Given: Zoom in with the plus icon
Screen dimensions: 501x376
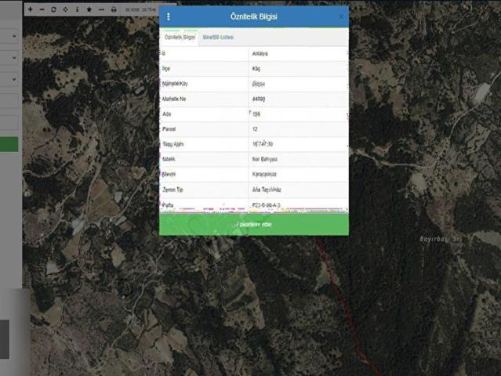Looking at the screenshot, I should 30,9.
